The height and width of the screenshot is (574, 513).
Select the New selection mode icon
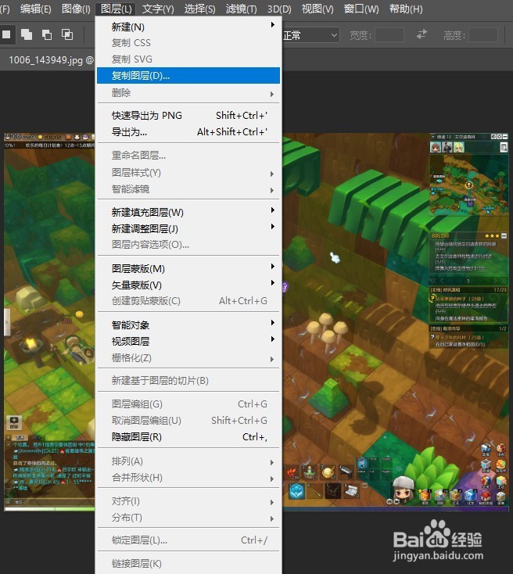[6, 34]
